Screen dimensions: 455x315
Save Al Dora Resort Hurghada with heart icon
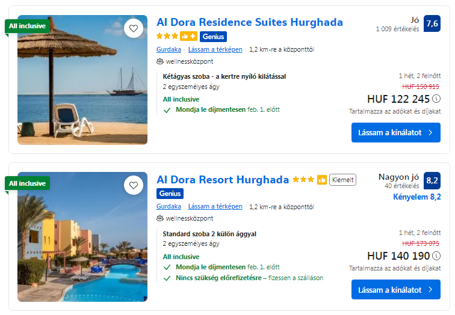pos(133,185)
